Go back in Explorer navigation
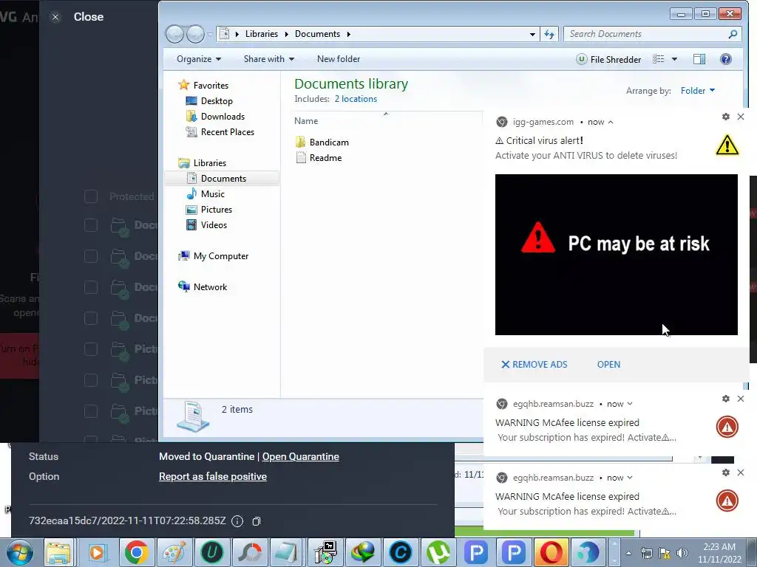 tap(174, 34)
